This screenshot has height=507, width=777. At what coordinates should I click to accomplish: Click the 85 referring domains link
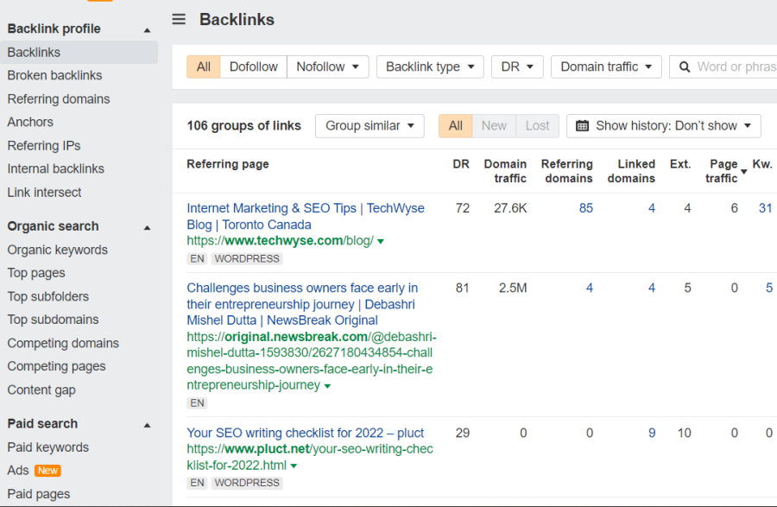586,208
